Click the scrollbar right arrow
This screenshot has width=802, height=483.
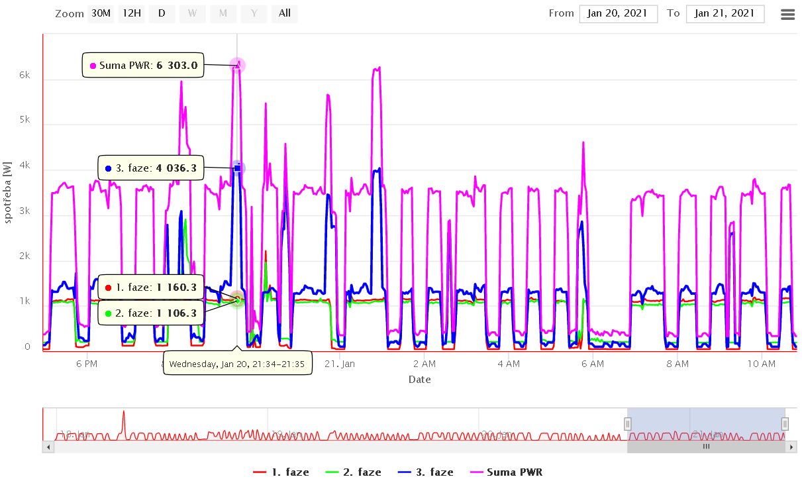[x=791, y=447]
